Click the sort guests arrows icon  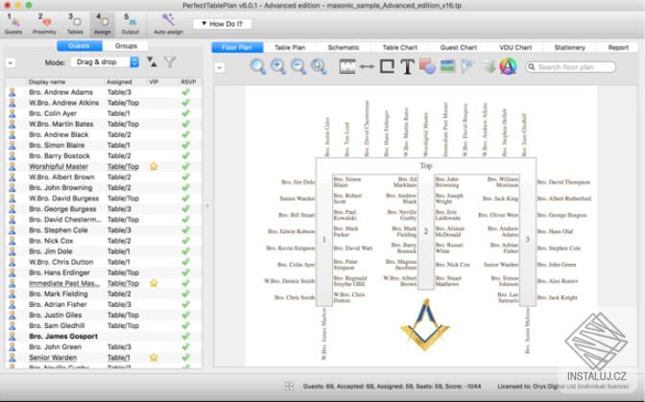click(x=153, y=62)
